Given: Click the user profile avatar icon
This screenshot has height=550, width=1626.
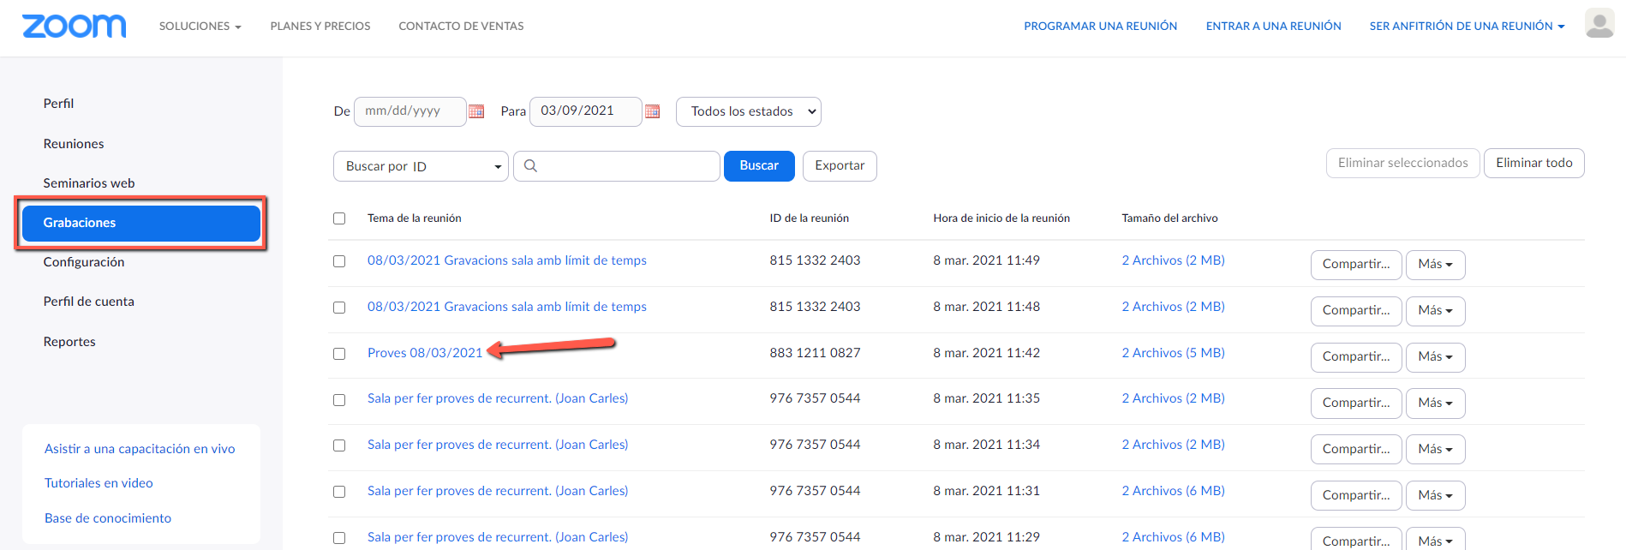Looking at the screenshot, I should (1599, 24).
